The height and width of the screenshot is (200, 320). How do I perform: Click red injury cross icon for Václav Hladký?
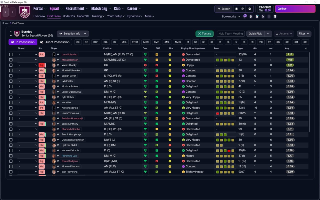tap(145, 65)
